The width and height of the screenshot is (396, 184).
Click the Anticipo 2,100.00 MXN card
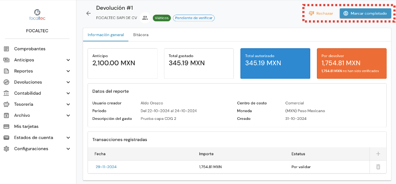[x=122, y=63]
